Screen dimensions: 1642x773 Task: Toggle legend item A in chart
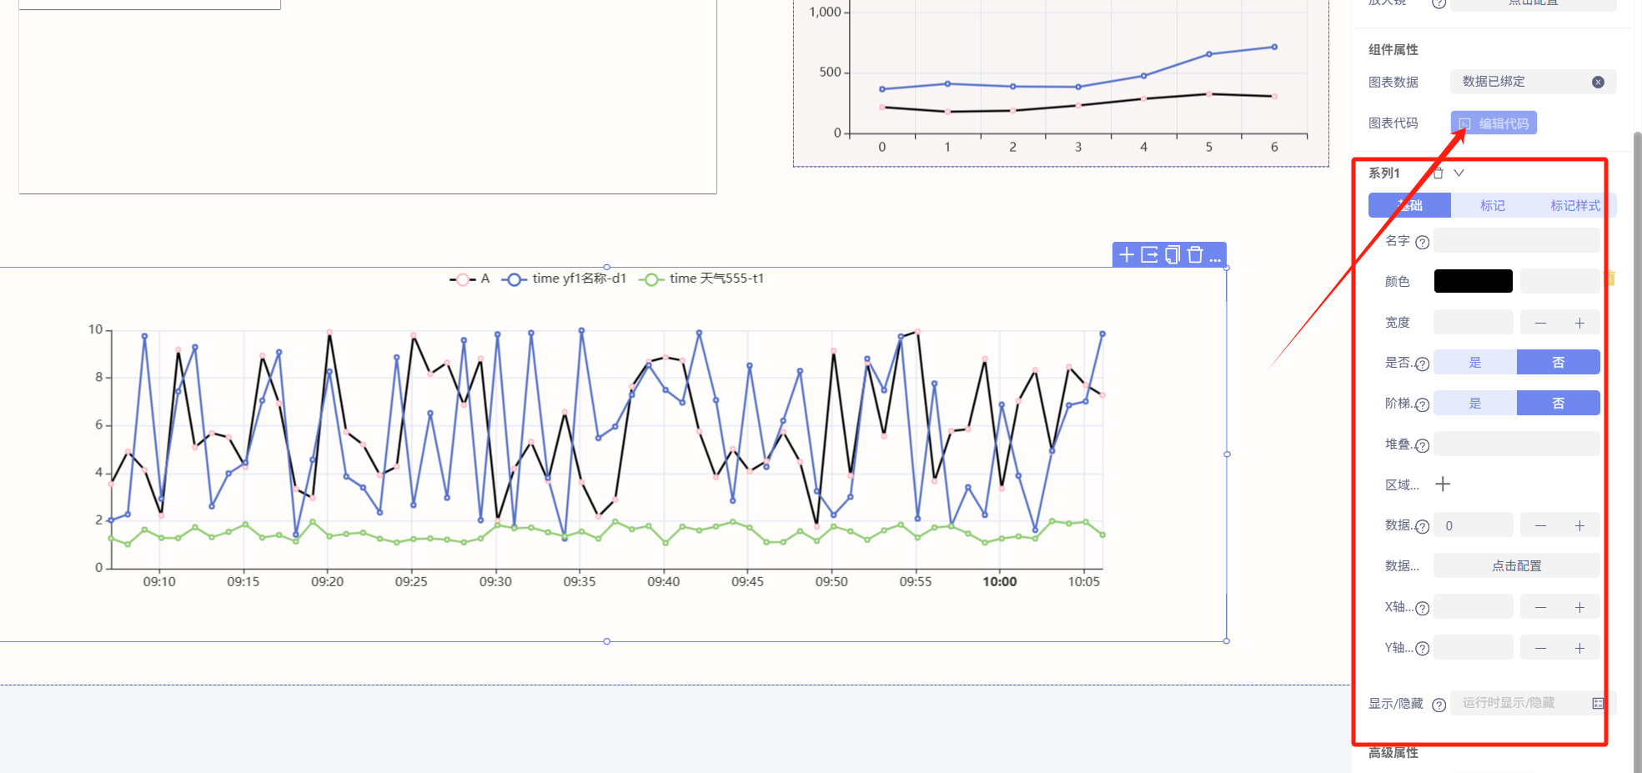pos(470,279)
